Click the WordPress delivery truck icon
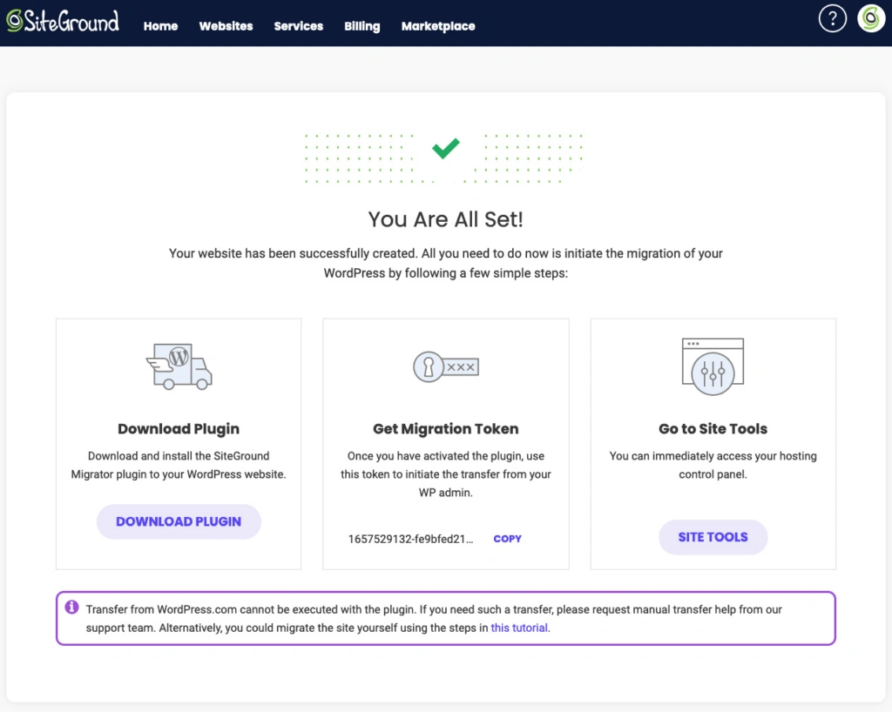The height and width of the screenshot is (712, 892). point(179,366)
